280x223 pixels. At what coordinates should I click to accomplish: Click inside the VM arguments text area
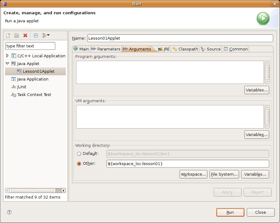170,117
